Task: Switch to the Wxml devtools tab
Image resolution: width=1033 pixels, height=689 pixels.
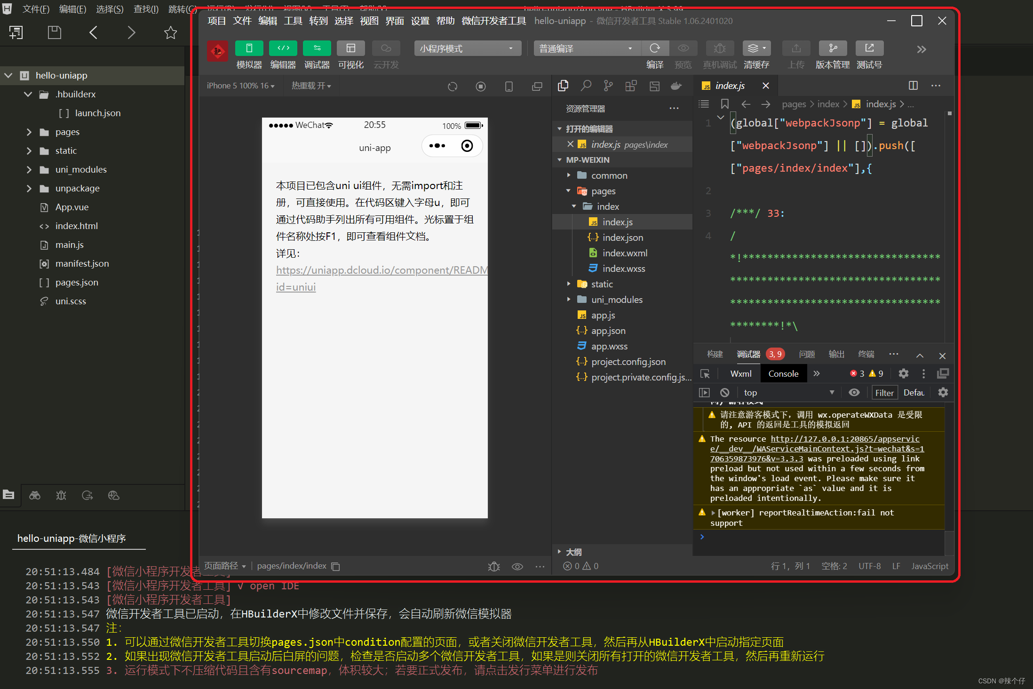Action: coord(741,374)
